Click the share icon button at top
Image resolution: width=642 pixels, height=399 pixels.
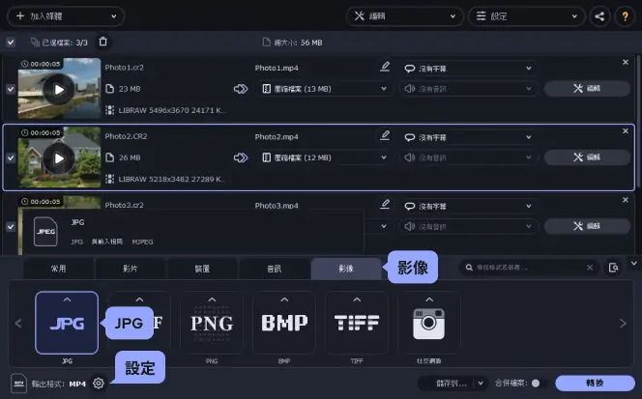599,16
